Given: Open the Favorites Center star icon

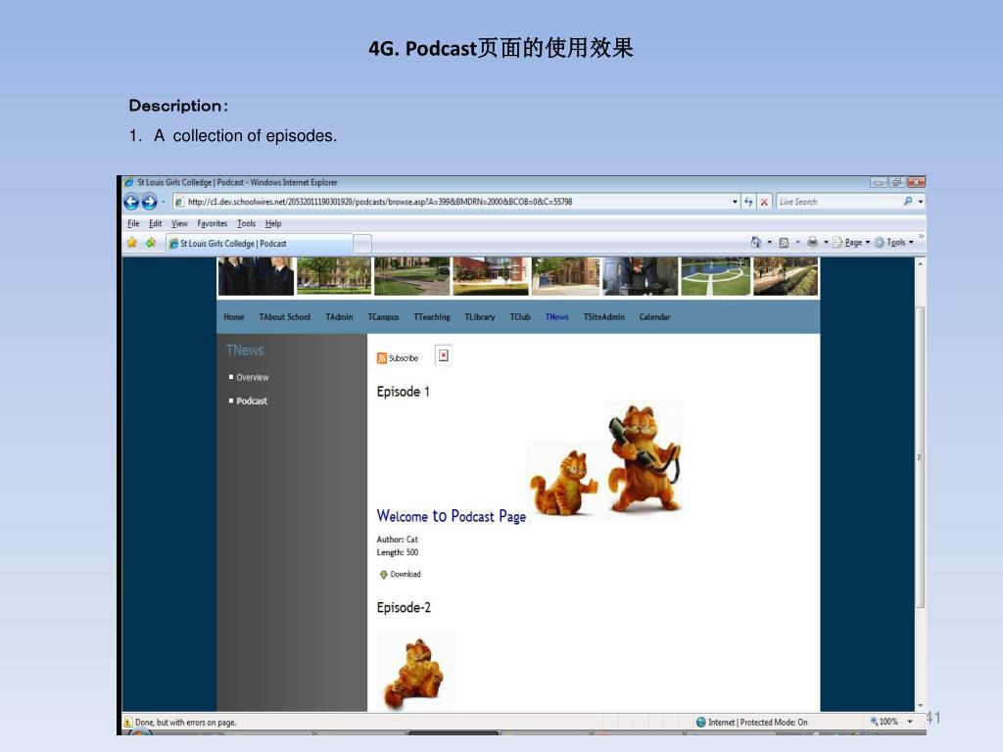Looking at the screenshot, I should [x=132, y=243].
